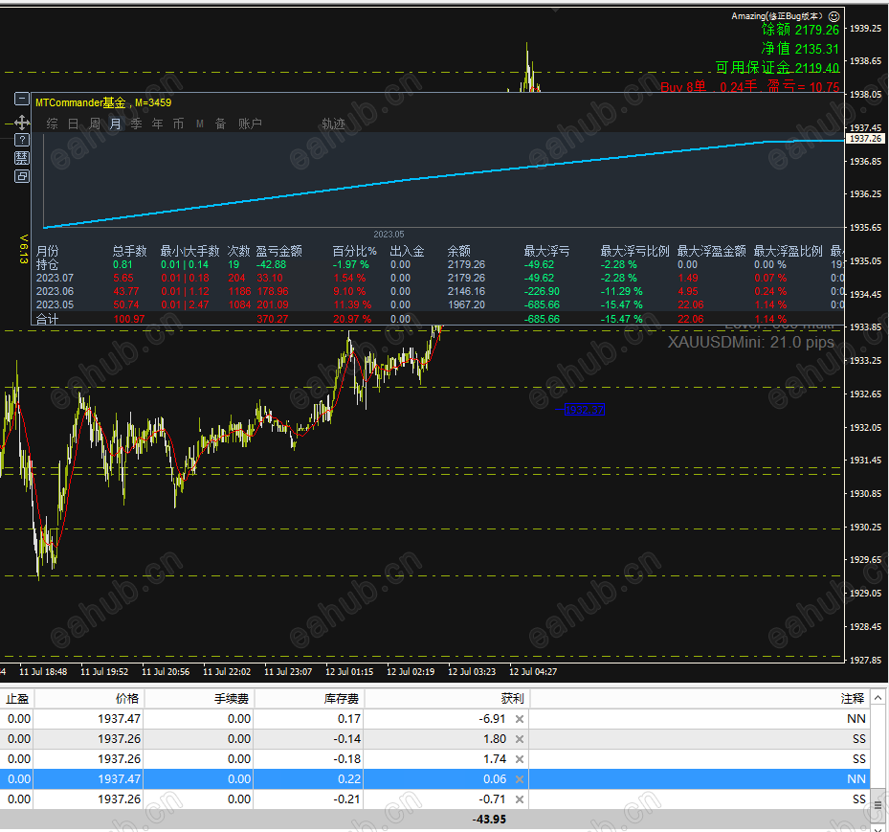The width and height of the screenshot is (889, 832).
Task: Click the 2023.06 month row
Action: click(x=439, y=291)
